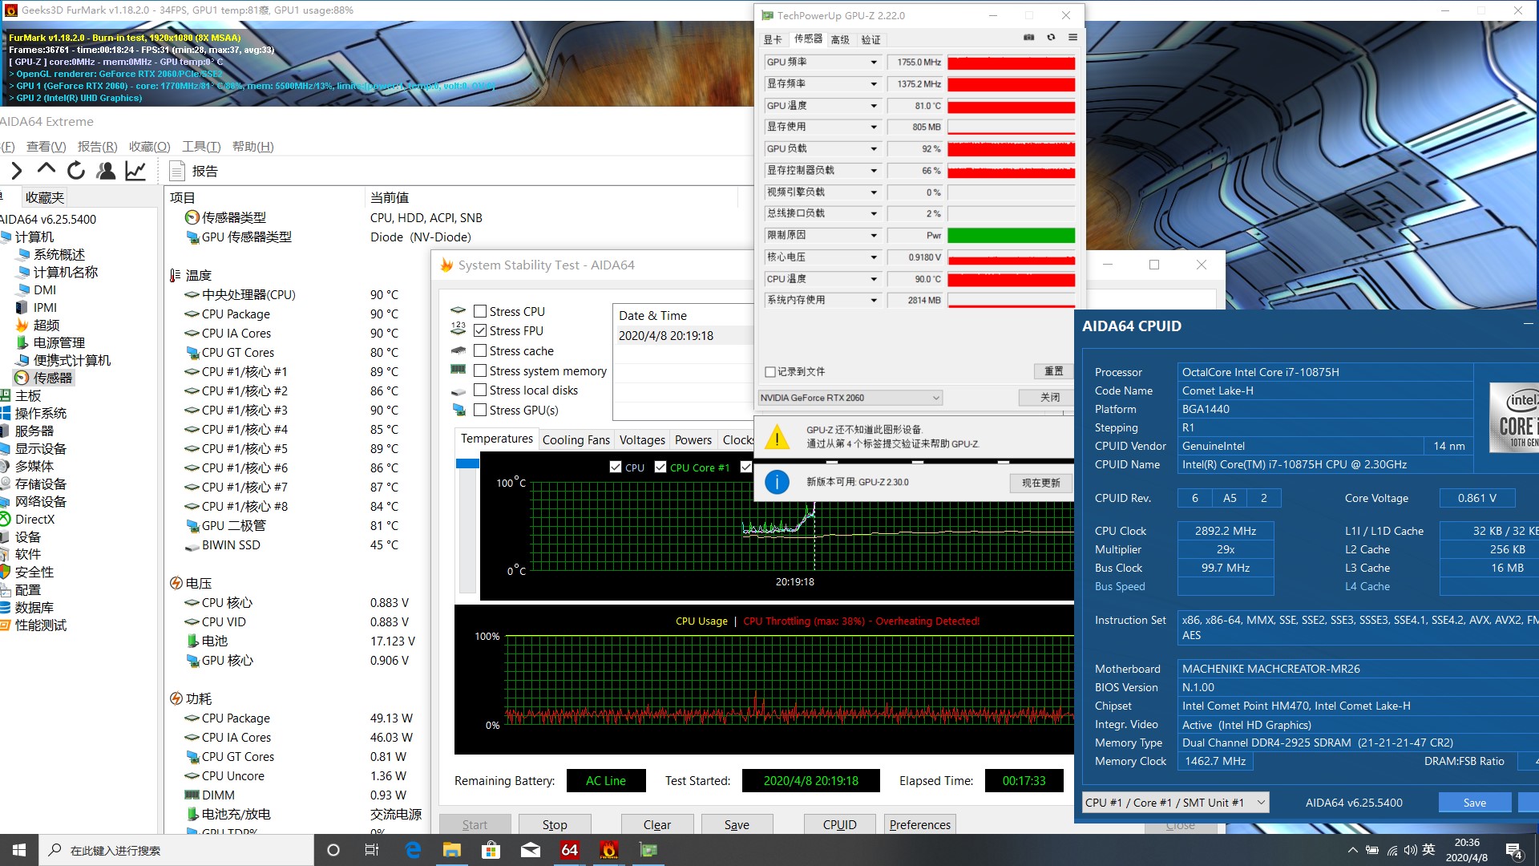Open GPU 频率 sensor dropdown
This screenshot has width=1539, height=866.
click(874, 63)
